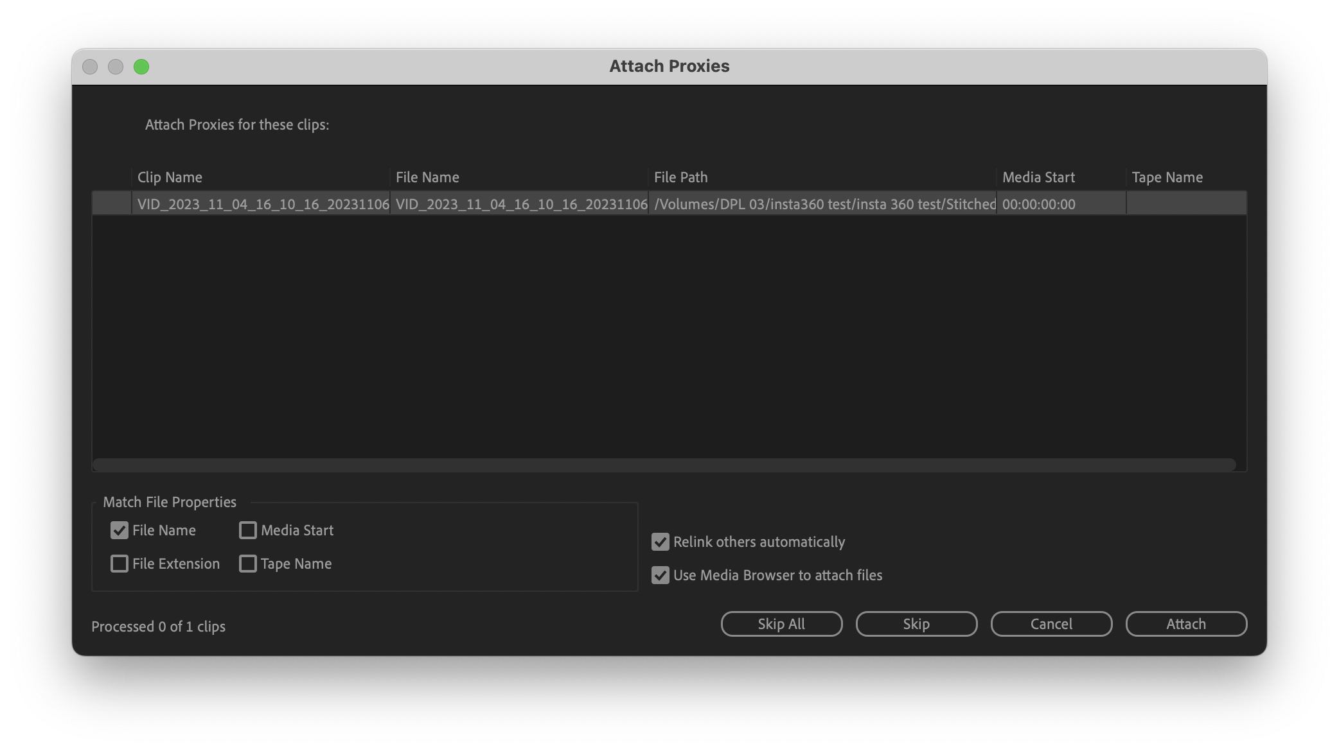The width and height of the screenshot is (1339, 751).
Task: Sort by the Clip Name column header
Action: pos(260,177)
